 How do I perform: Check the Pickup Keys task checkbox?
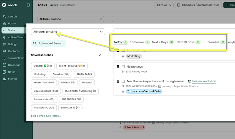click(x=123, y=67)
